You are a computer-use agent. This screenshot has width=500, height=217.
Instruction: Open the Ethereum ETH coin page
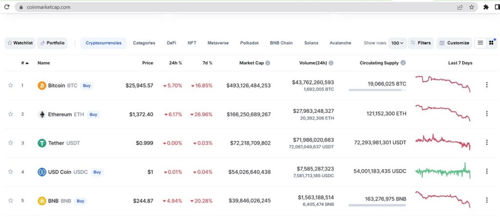point(66,114)
